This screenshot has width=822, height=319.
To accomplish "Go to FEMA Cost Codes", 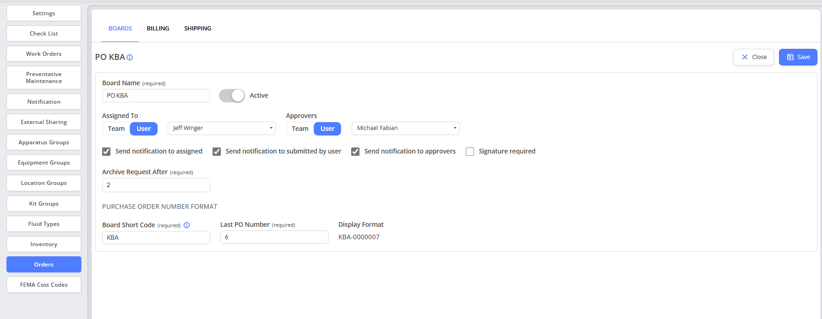I will (44, 285).
